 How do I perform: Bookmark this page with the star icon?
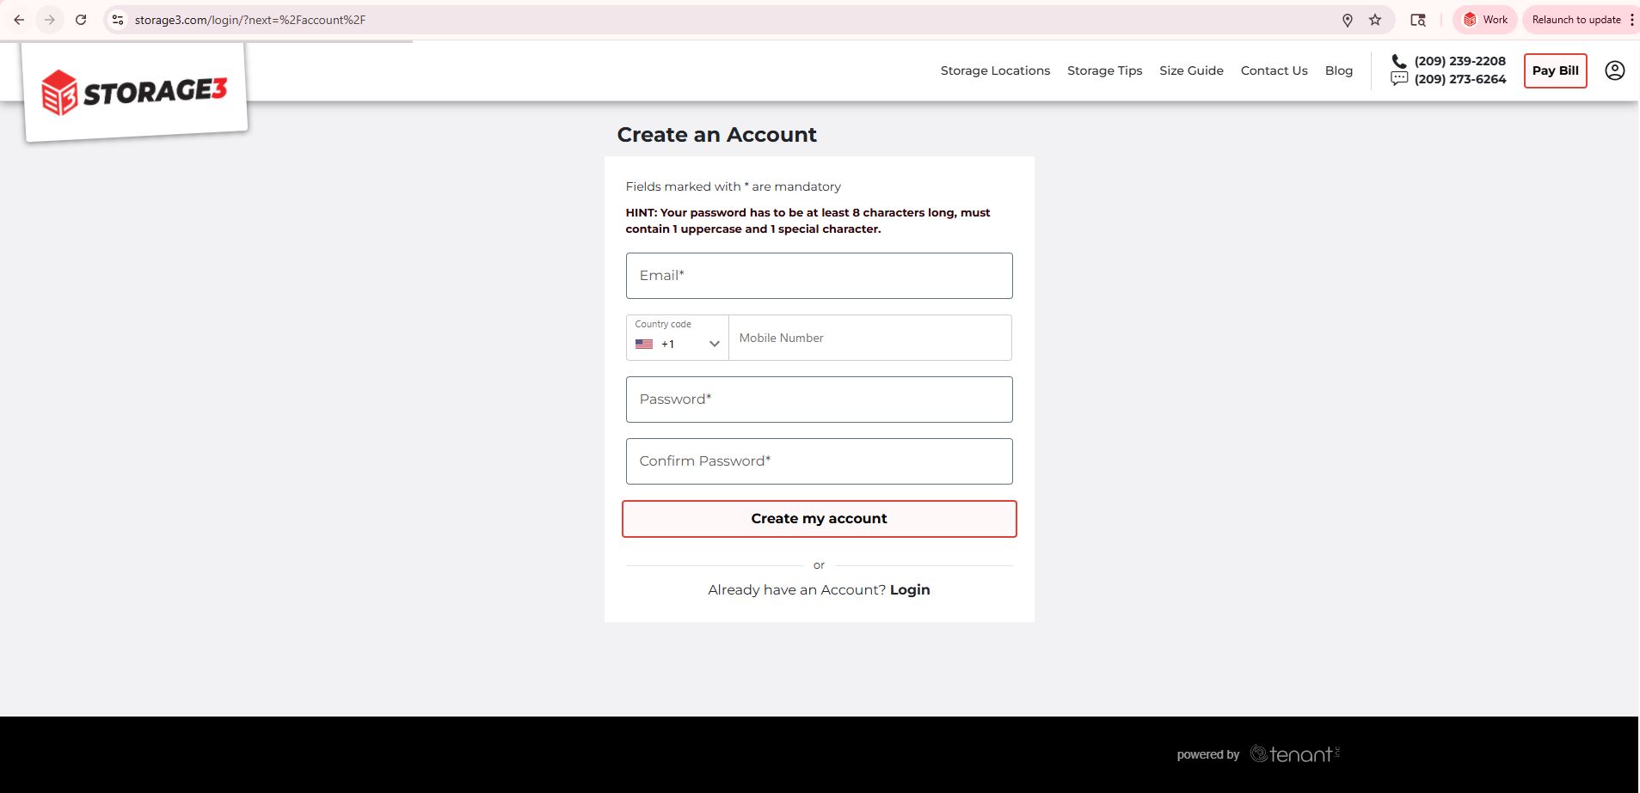click(x=1375, y=20)
